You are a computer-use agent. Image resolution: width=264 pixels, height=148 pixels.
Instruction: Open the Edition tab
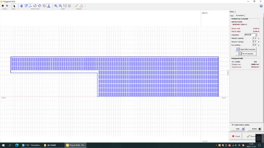232,12
